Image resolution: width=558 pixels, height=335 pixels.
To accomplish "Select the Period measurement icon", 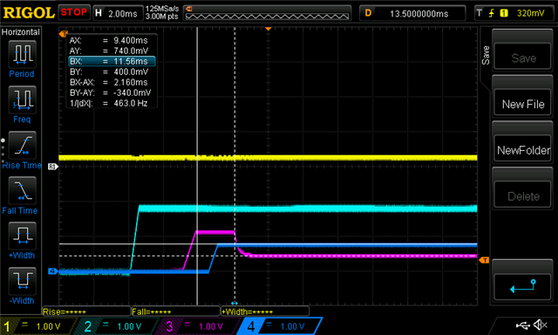I will 22,54.
